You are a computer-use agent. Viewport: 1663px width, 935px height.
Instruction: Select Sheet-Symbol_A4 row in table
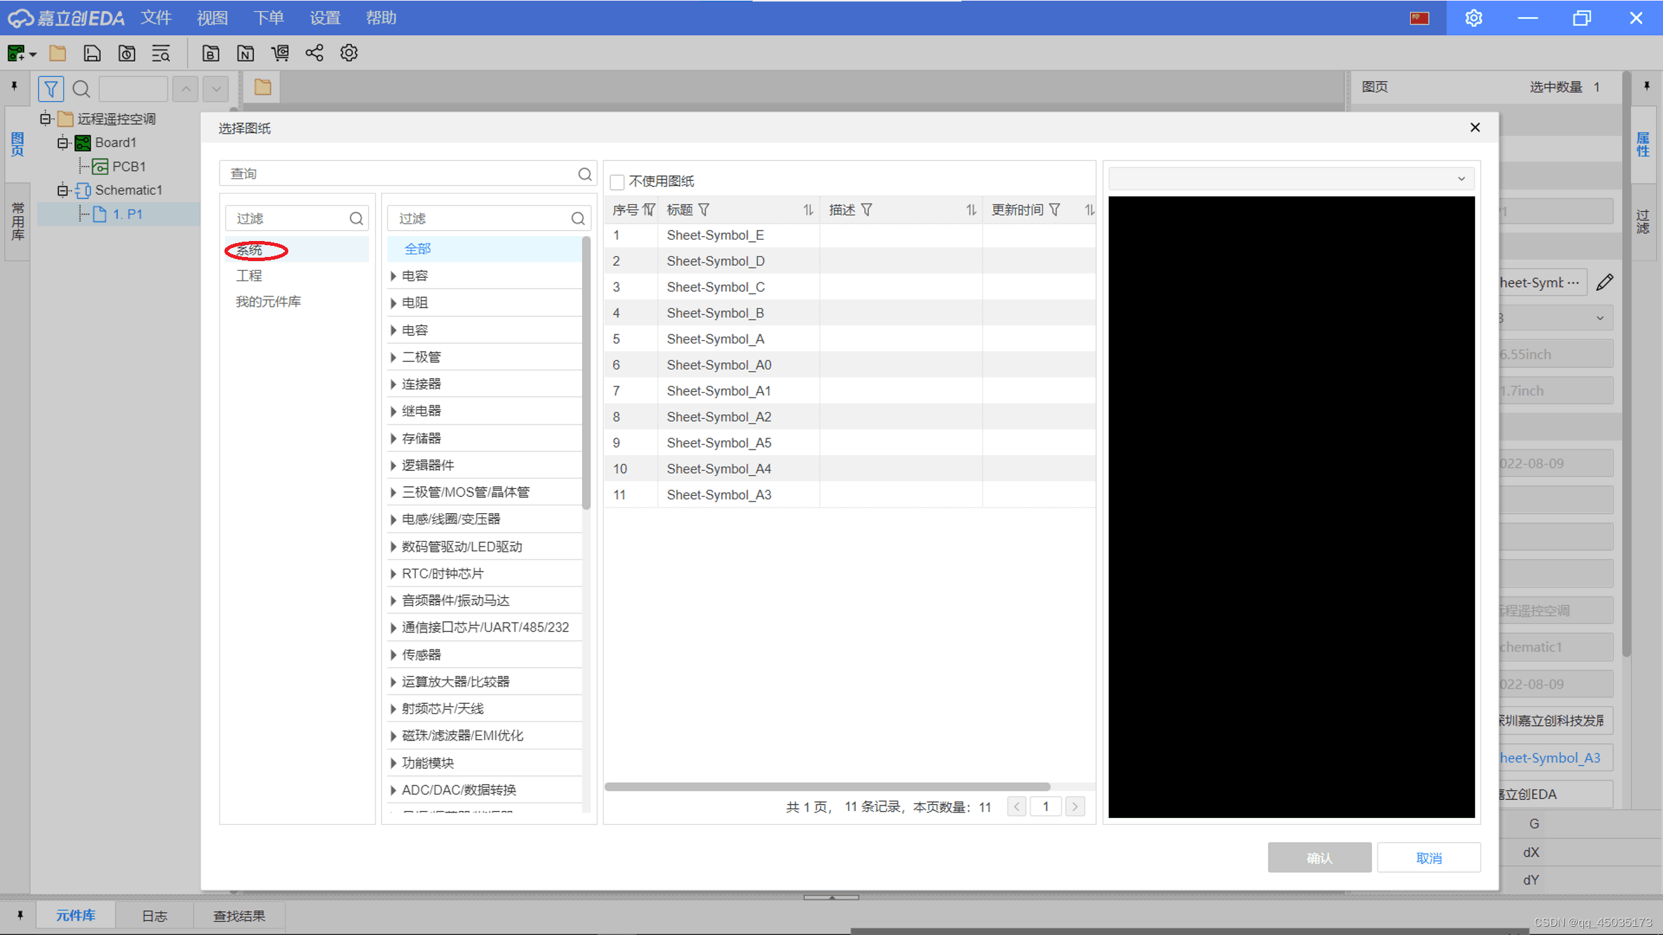click(719, 469)
